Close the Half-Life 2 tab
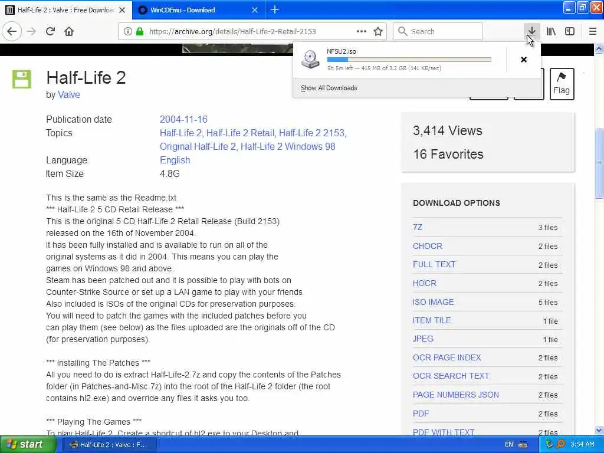Image resolution: width=604 pixels, height=453 pixels. pyautogui.click(x=122, y=10)
